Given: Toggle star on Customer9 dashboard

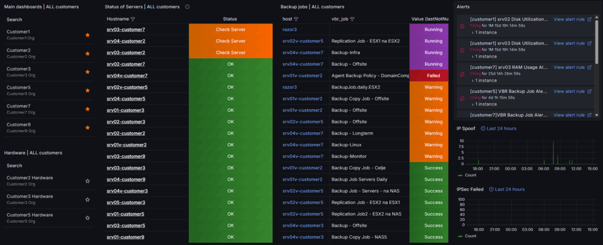Looking at the screenshot, I should coord(88,127).
